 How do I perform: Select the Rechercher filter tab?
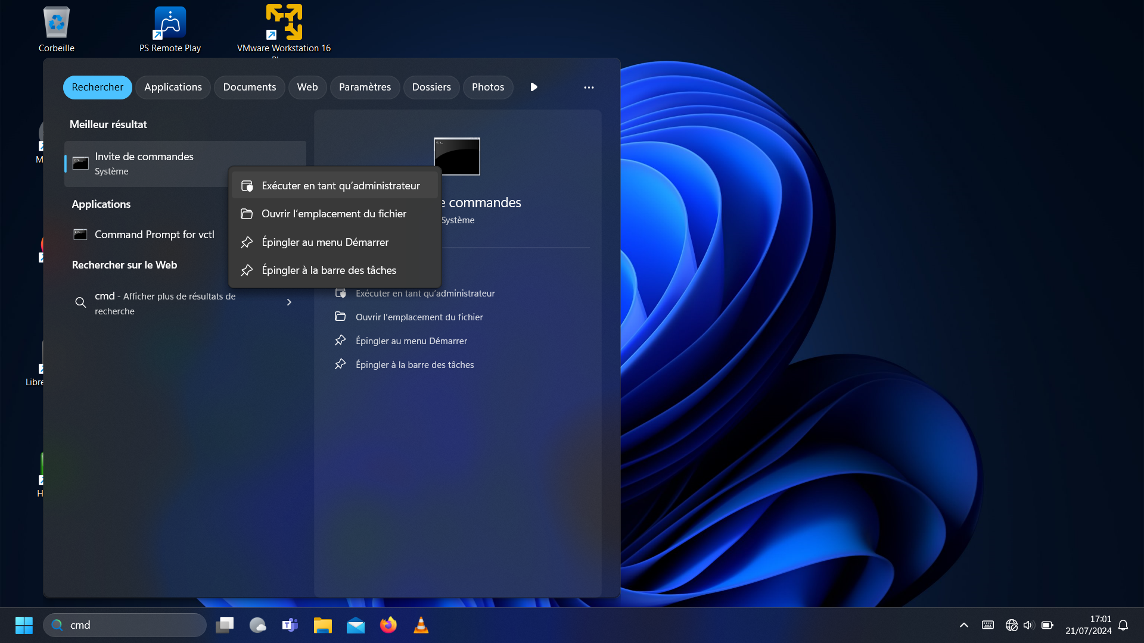coord(98,87)
